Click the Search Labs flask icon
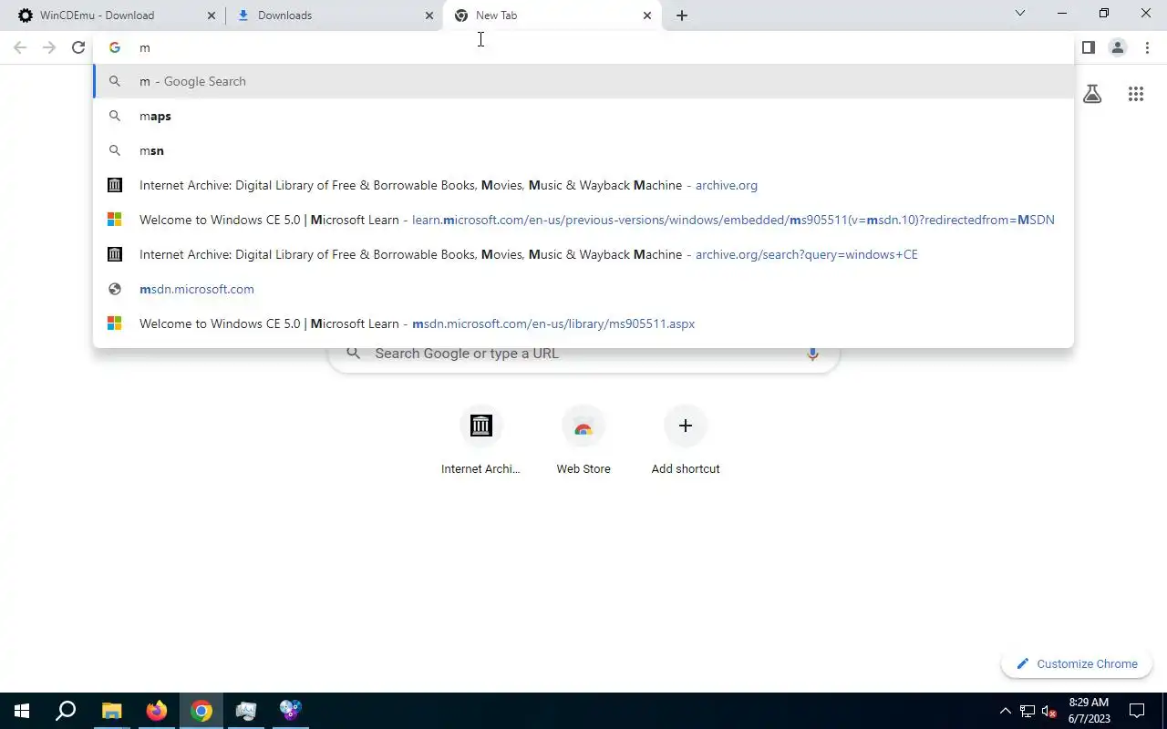 (x=1092, y=94)
